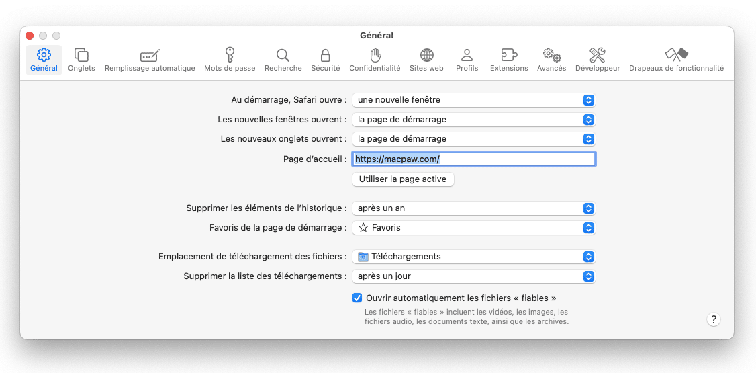Open the Sites web globe pane
This screenshot has height=373, width=756.
[x=427, y=60]
